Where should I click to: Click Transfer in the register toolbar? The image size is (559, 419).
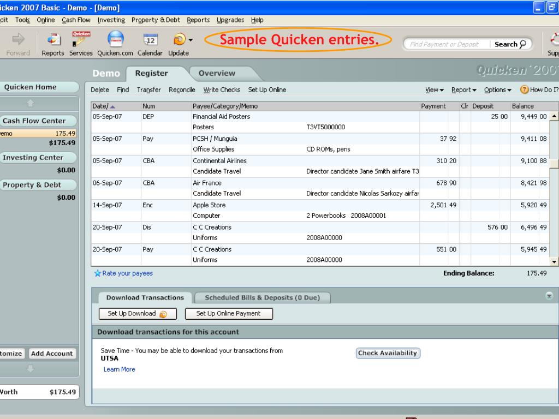click(x=148, y=90)
